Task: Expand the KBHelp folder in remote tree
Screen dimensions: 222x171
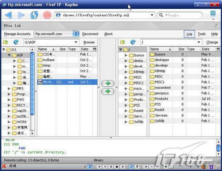Action: click(x=126, y=72)
